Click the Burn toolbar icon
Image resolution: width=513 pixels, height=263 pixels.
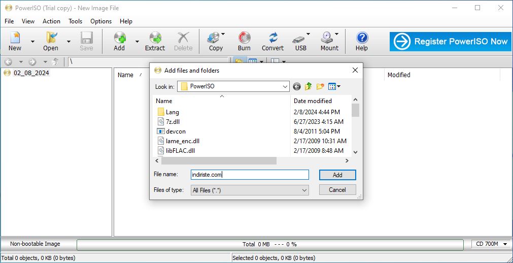(244, 41)
